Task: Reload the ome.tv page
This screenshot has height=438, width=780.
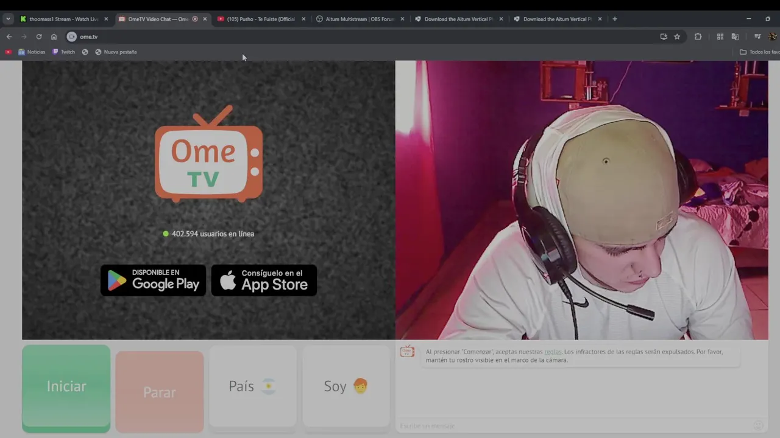Action: pos(39,36)
